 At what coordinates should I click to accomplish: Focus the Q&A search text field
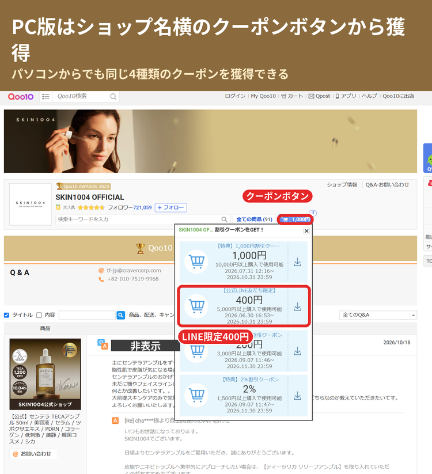(87, 315)
